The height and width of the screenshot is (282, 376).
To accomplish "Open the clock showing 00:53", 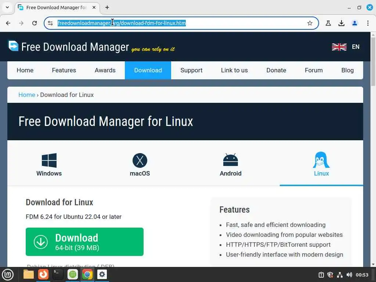I will coord(362,275).
